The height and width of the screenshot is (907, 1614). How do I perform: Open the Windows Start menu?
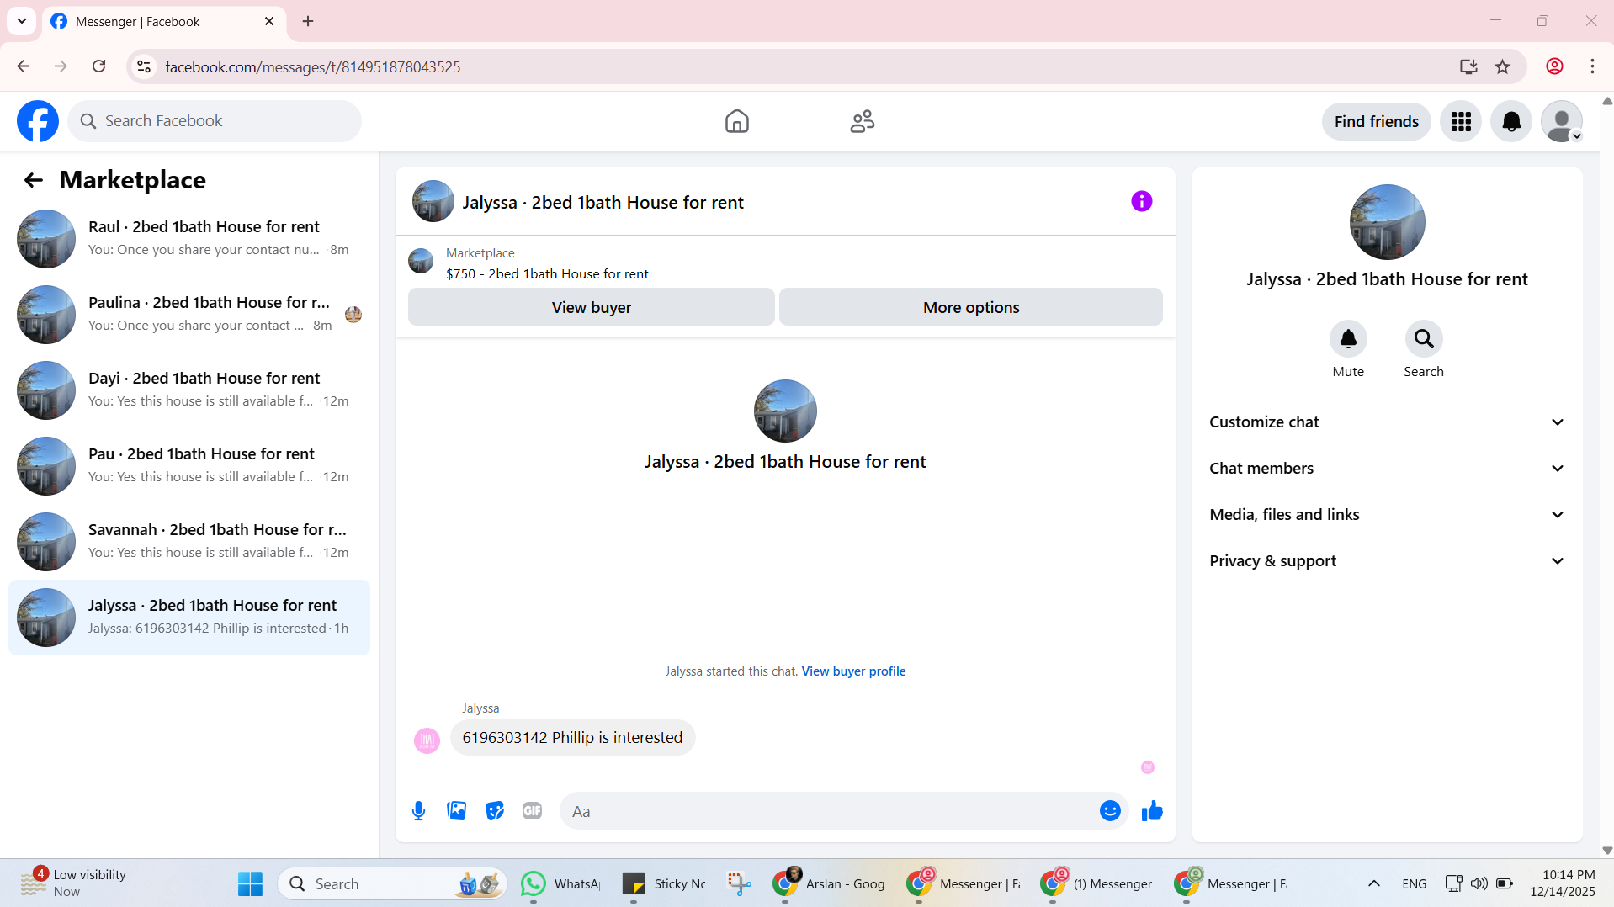click(250, 884)
